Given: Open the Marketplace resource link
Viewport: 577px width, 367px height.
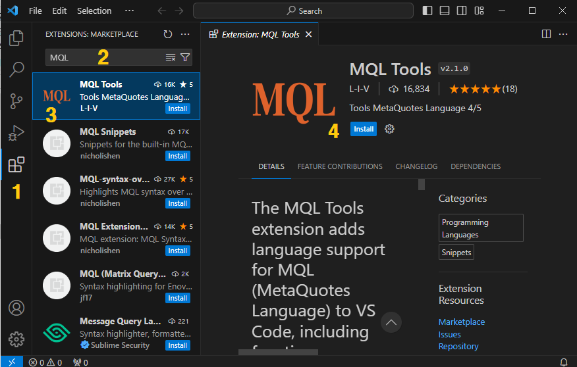Looking at the screenshot, I should (462, 322).
